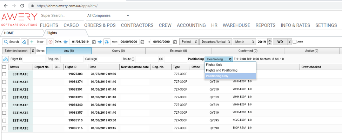The height and width of the screenshot is (140, 342).
Task: Switch to the Estimate (8) status tab
Action: point(179,51)
